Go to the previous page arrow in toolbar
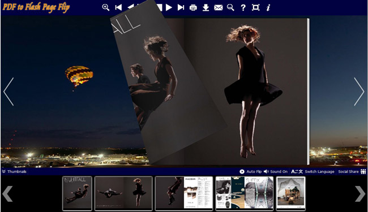 click(x=130, y=7)
